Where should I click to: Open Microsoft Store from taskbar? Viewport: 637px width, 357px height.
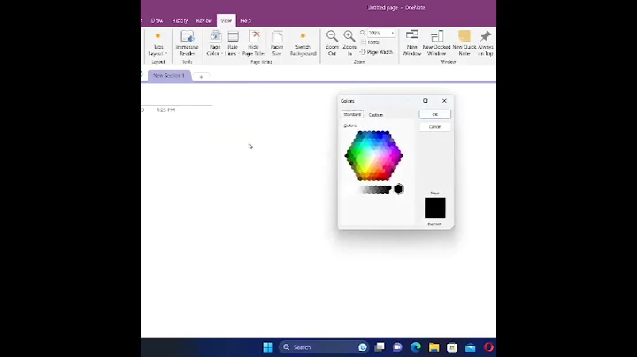(452, 347)
